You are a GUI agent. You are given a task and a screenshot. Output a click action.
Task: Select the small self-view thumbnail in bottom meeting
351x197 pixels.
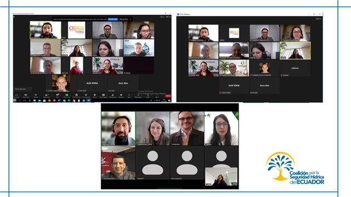221,176
